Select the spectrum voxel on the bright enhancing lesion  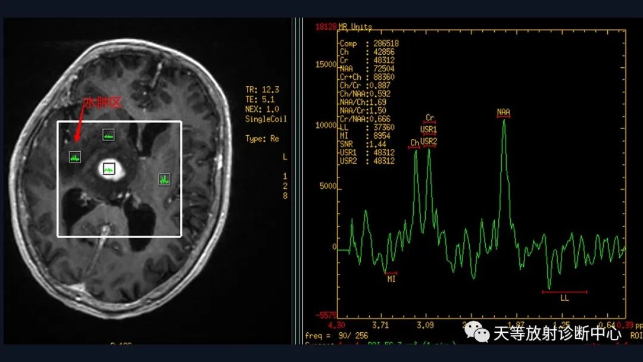[108, 168]
